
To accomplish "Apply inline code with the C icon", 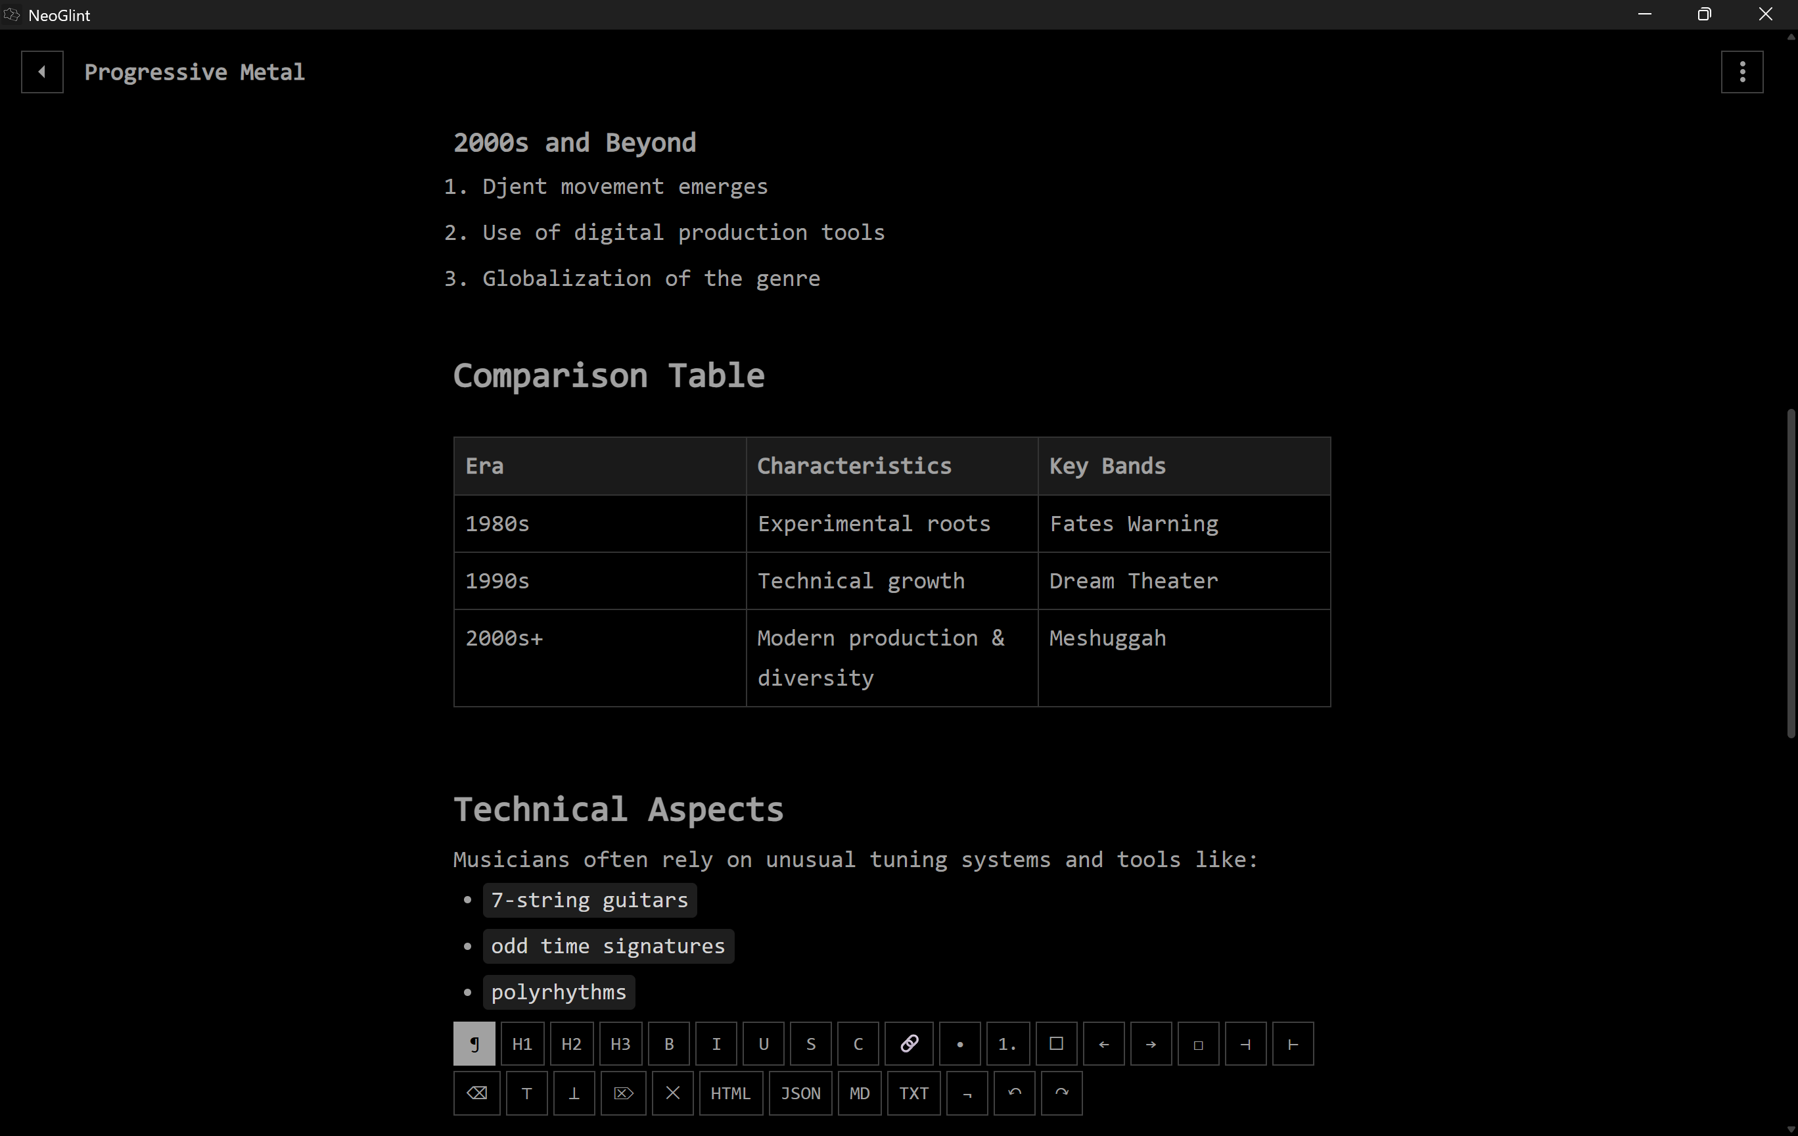I will pyautogui.click(x=857, y=1043).
